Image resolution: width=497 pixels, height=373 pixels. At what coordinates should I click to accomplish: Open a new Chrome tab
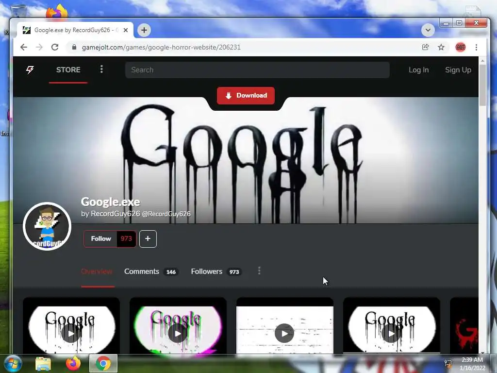tap(144, 30)
